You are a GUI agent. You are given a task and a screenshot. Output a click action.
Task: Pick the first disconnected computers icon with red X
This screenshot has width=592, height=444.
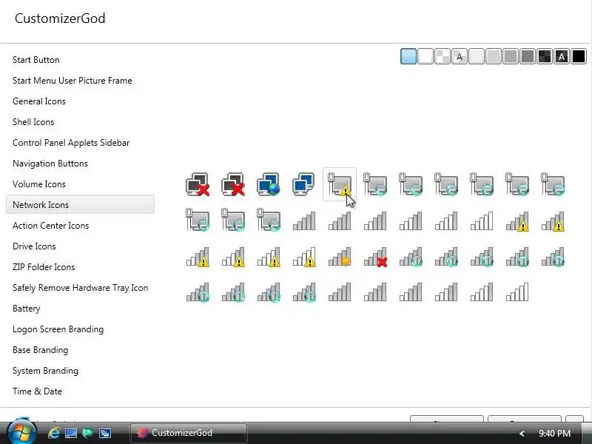[198, 184]
